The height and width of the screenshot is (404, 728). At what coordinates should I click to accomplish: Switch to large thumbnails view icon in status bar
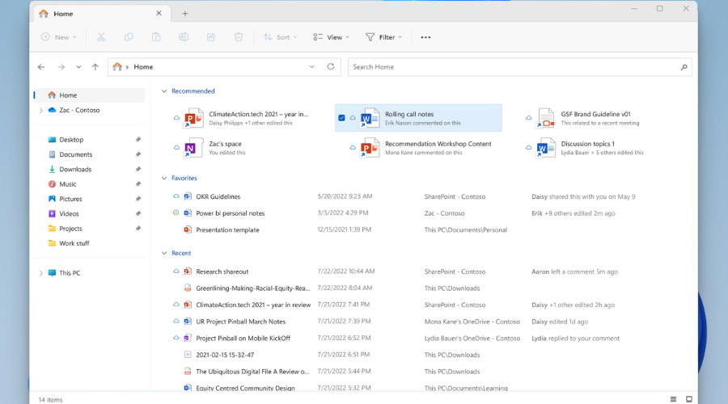689,399
